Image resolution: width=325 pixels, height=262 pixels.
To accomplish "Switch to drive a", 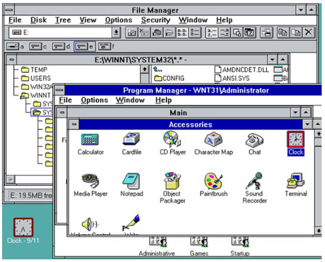I will (x=15, y=46).
